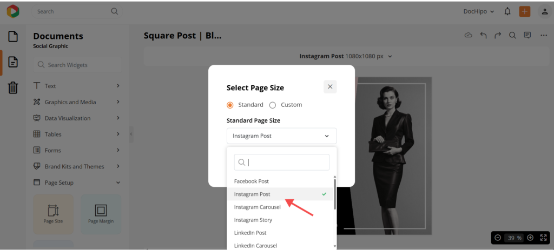Screen dimensions: 554x250
Task: Expand Graphics and Media section
Action: pos(77,102)
